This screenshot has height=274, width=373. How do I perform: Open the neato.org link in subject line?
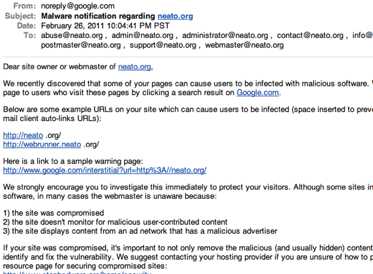point(175,16)
